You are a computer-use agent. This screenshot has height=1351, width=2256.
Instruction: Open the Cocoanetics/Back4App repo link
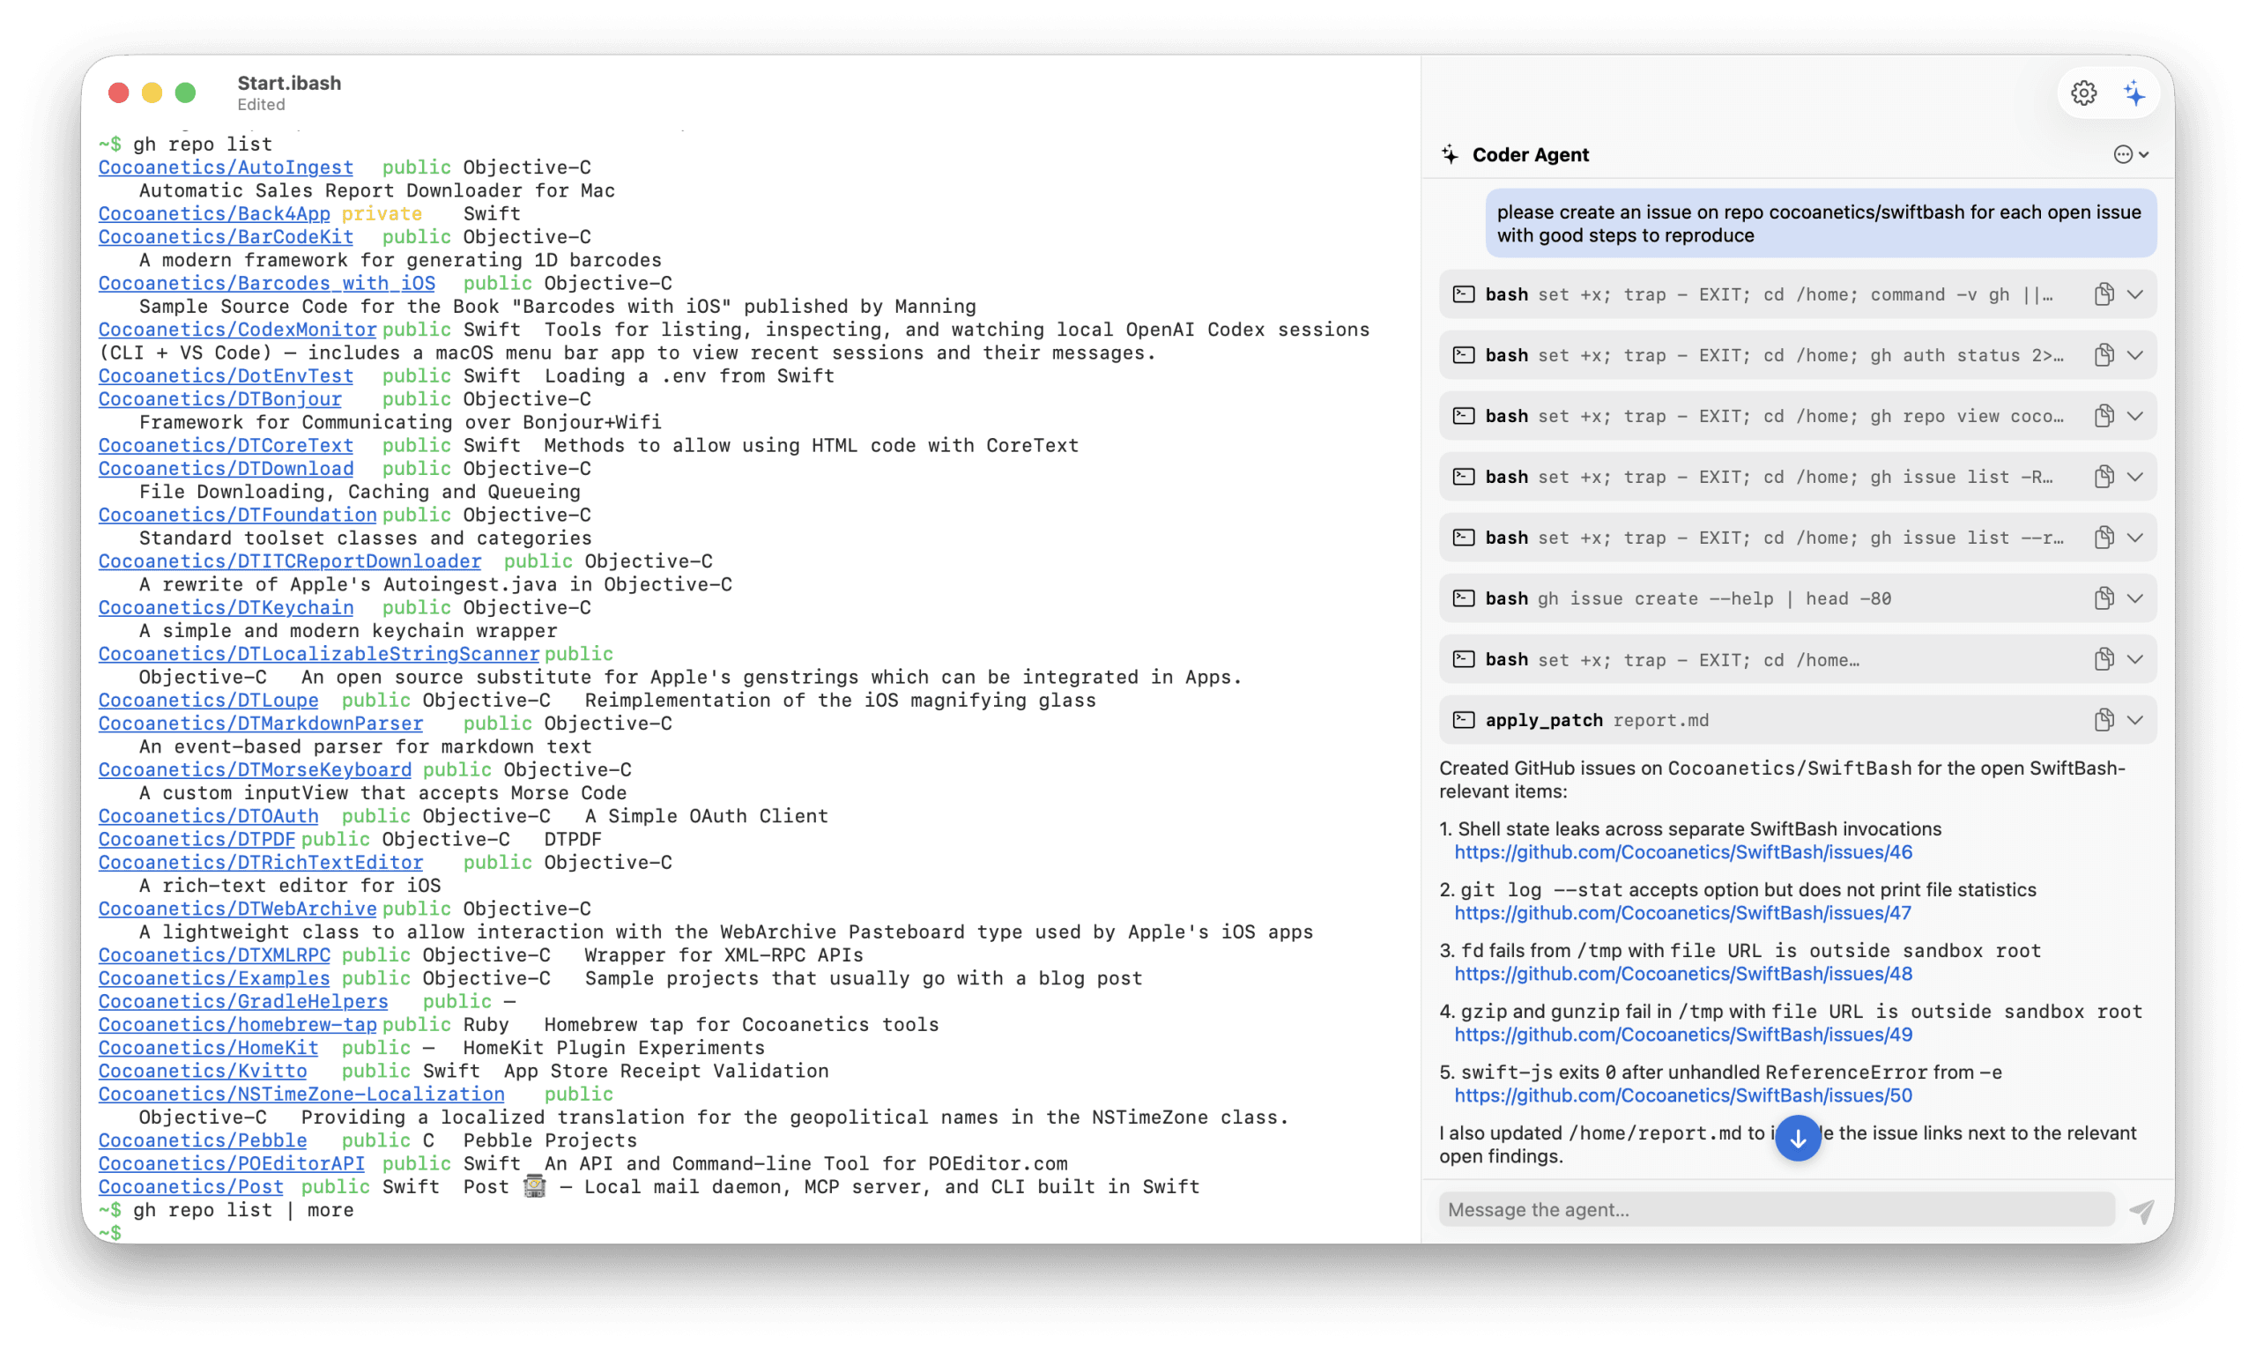[214, 214]
